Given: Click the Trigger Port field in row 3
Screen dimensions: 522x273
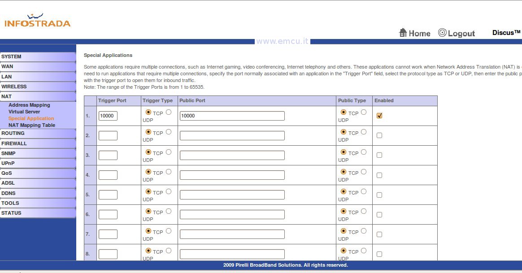Looking at the screenshot, I should [x=108, y=155].
